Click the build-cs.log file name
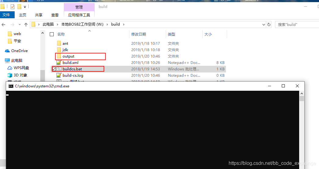The width and height of the screenshot is (319, 169). [73, 76]
